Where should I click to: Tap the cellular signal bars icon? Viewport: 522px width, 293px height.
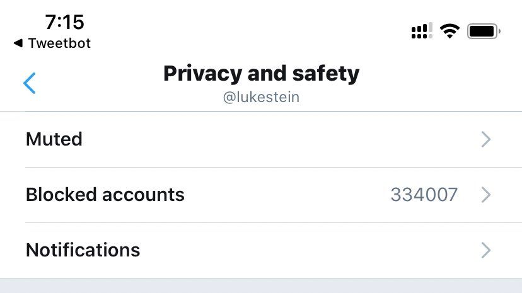tap(421, 31)
